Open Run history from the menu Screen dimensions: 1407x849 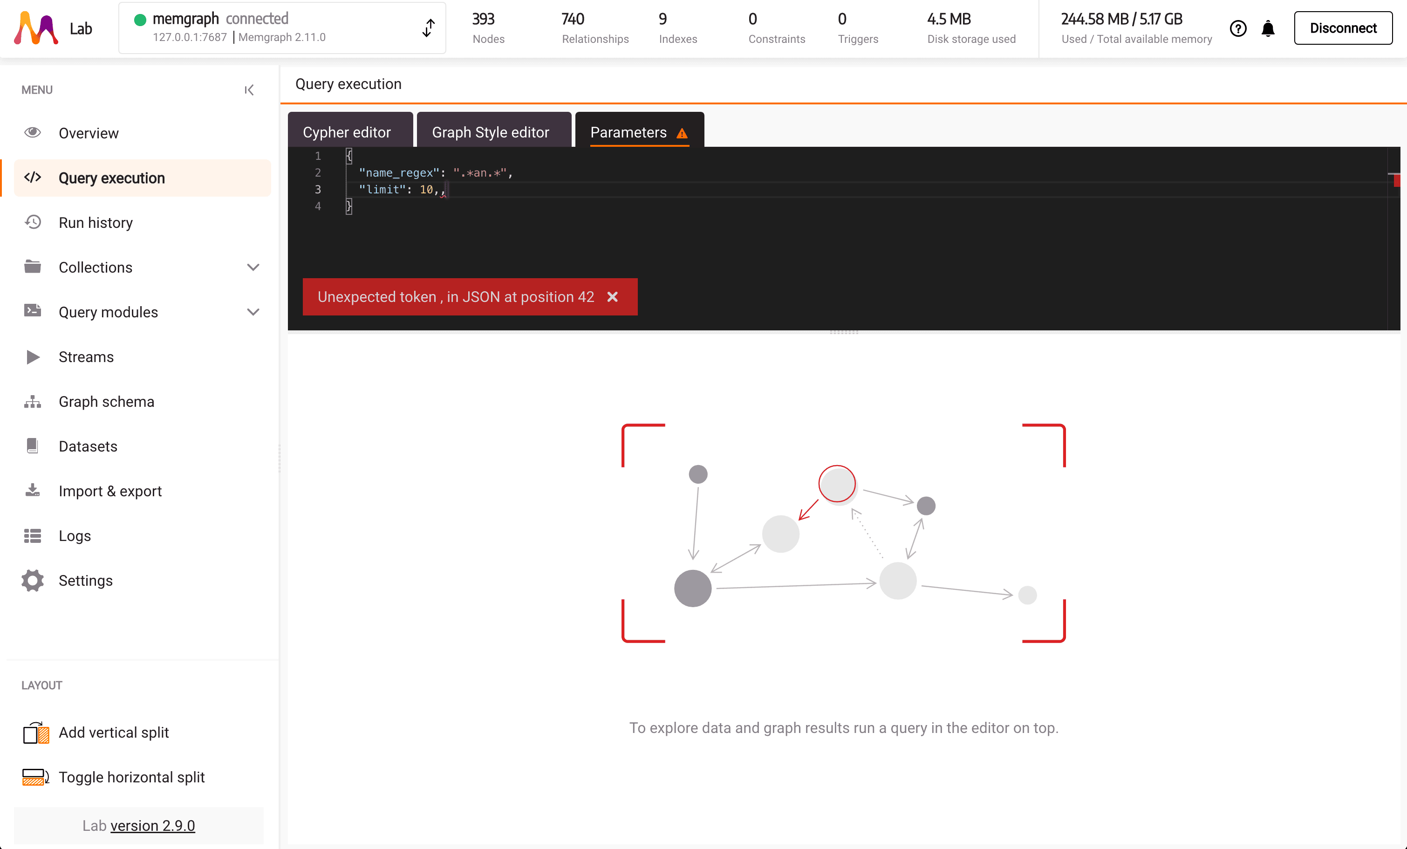pos(142,222)
